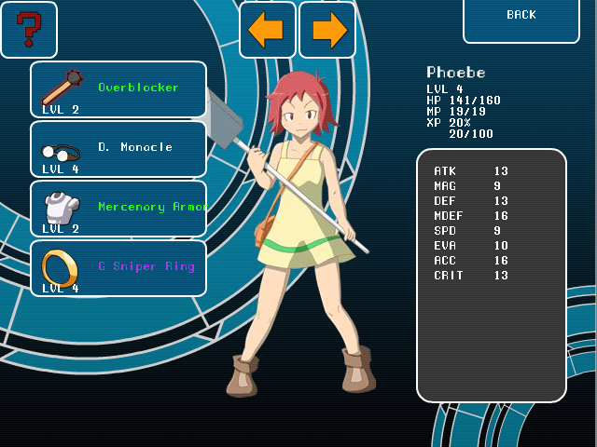Go to previous character with left arrow

[x=267, y=30]
